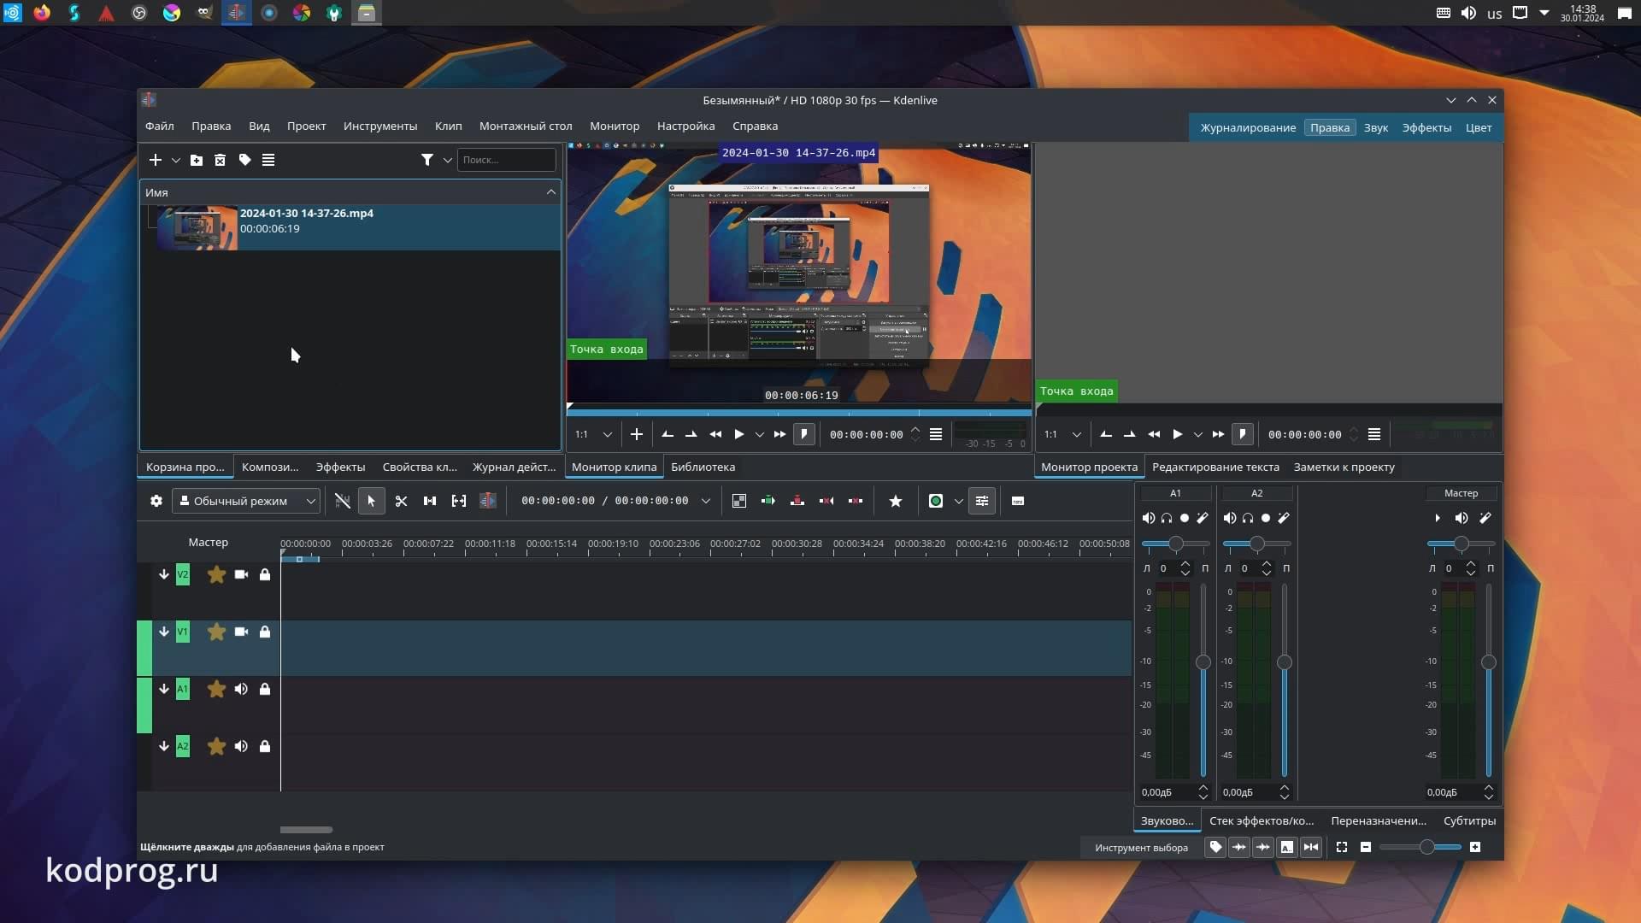This screenshot has width=1641, height=923.
Task: Select the slip tool with bracket arrows icon
Action: coord(459,502)
